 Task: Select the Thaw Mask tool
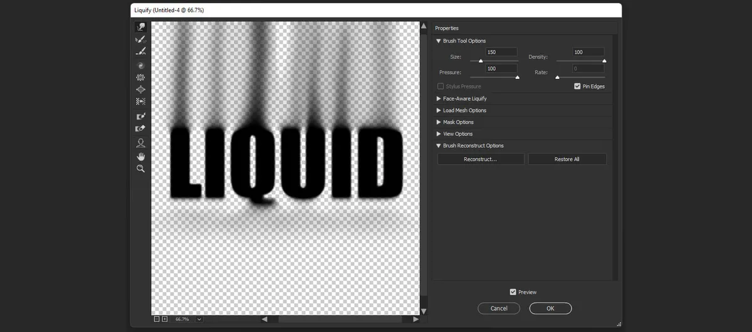coord(140,128)
